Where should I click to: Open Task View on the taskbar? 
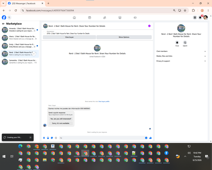pos(12,156)
